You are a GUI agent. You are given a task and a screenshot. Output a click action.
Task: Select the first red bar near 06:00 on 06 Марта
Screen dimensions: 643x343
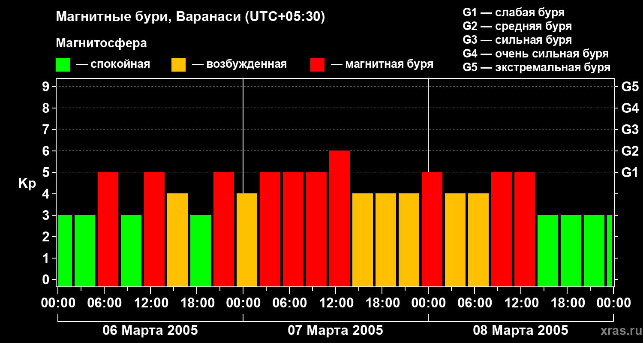tap(108, 229)
